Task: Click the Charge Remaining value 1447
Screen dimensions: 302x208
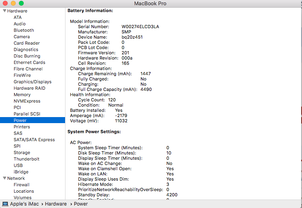Action: click(146, 74)
